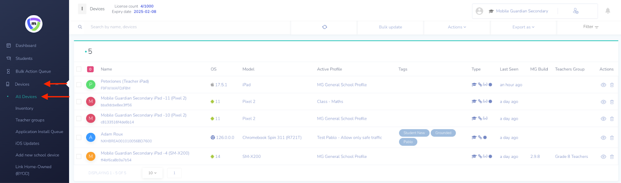This screenshot has height=183, width=621.
Task: Click the Students sidebar icon
Action: 9,58
